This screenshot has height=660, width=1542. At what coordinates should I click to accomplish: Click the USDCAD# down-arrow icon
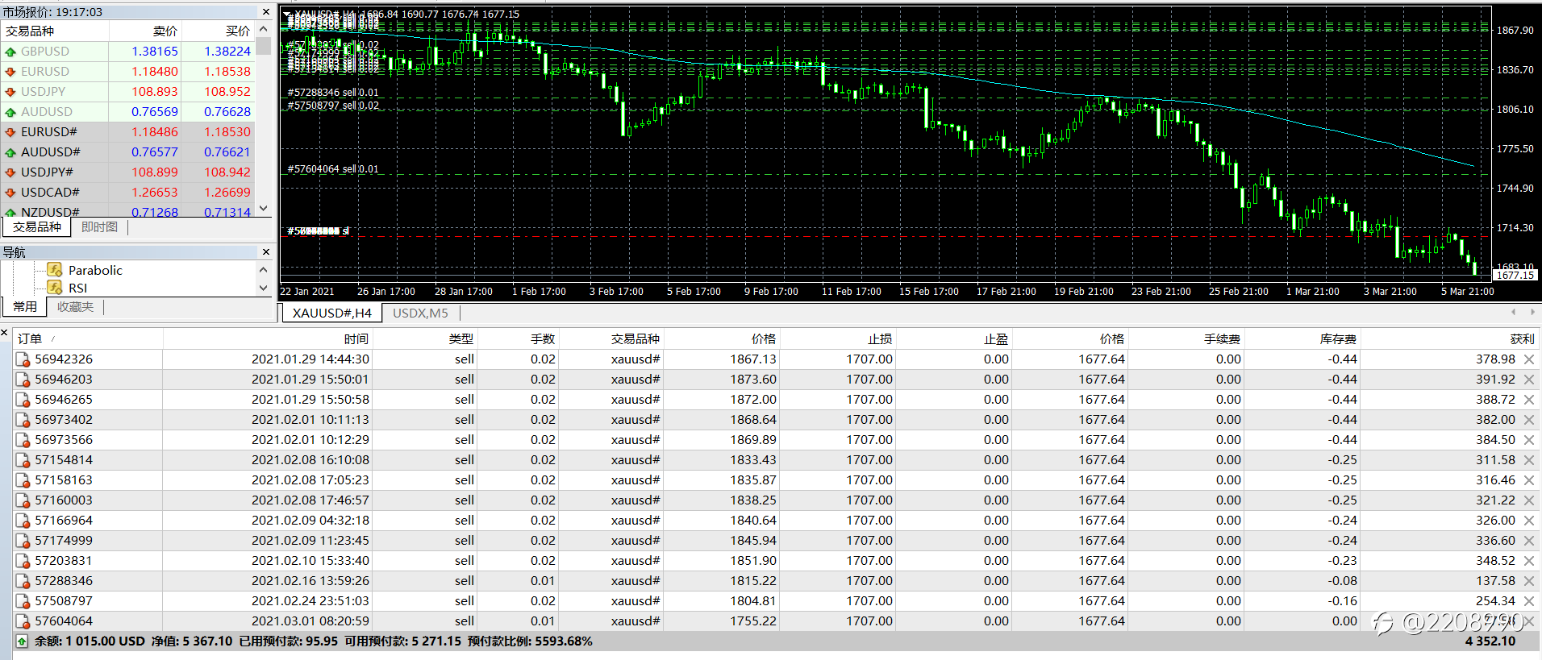(x=10, y=193)
